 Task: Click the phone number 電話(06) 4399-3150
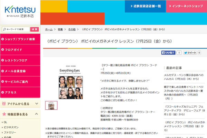[x=117, y=116]
